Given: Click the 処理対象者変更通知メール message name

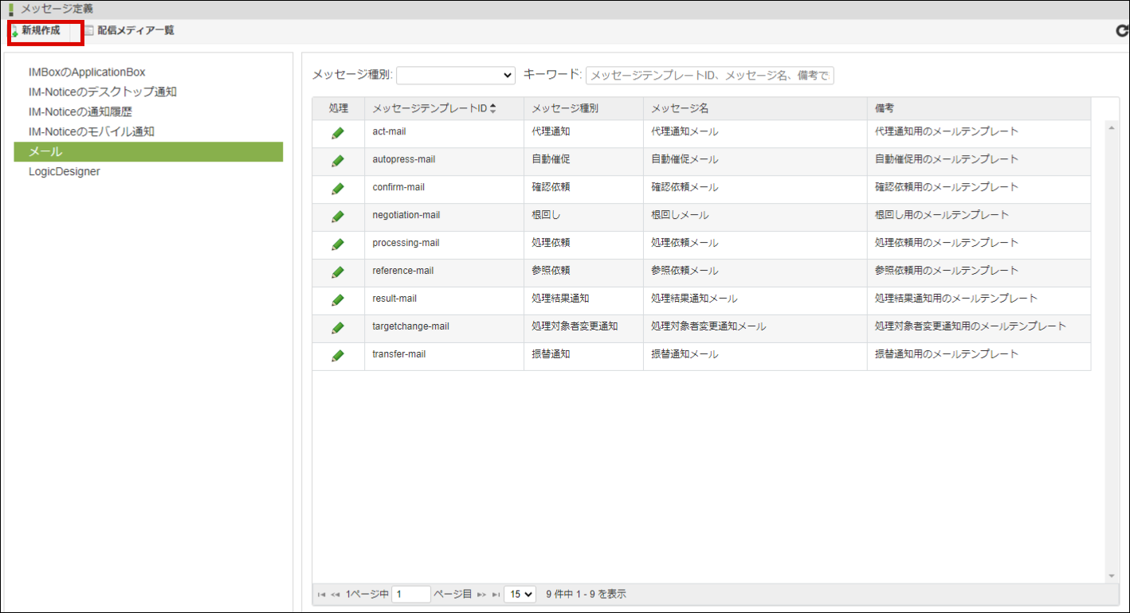Looking at the screenshot, I should coord(708,326).
